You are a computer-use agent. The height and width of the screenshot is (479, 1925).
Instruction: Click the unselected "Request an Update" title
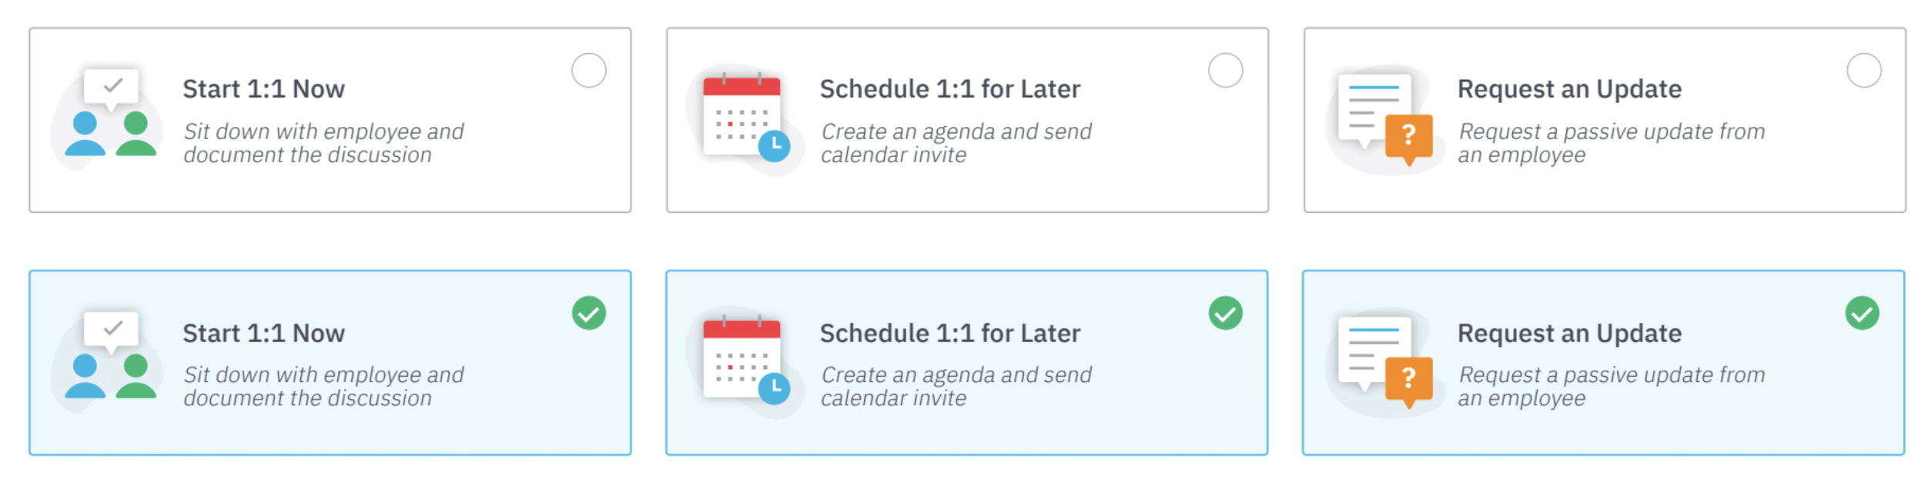[x=1569, y=89]
